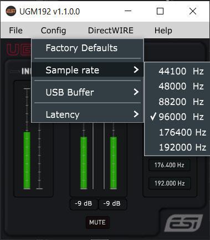This screenshot has width=210, height=240.
Task: Minimize the UGM192 window
Action: pyautogui.click(x=128, y=11)
